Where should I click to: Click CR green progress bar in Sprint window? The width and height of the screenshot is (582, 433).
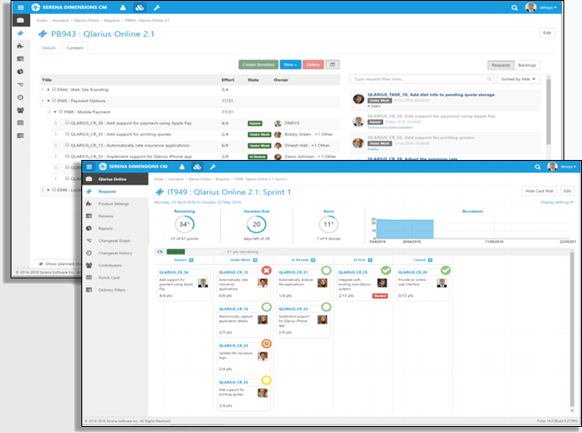pos(176,252)
